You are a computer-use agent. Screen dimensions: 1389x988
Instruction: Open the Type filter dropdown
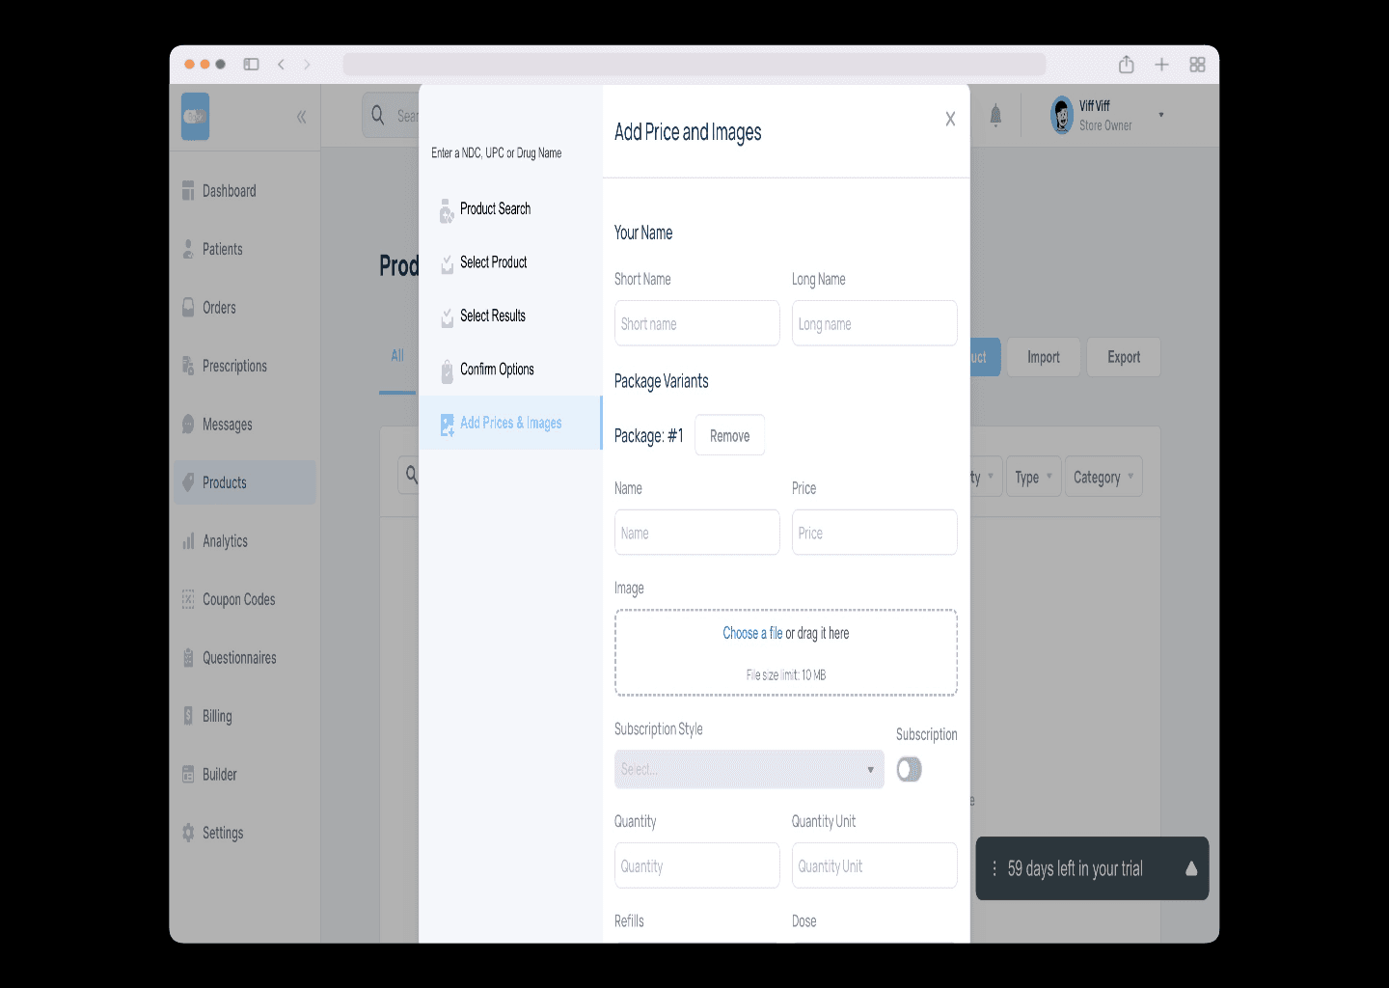[1033, 476]
